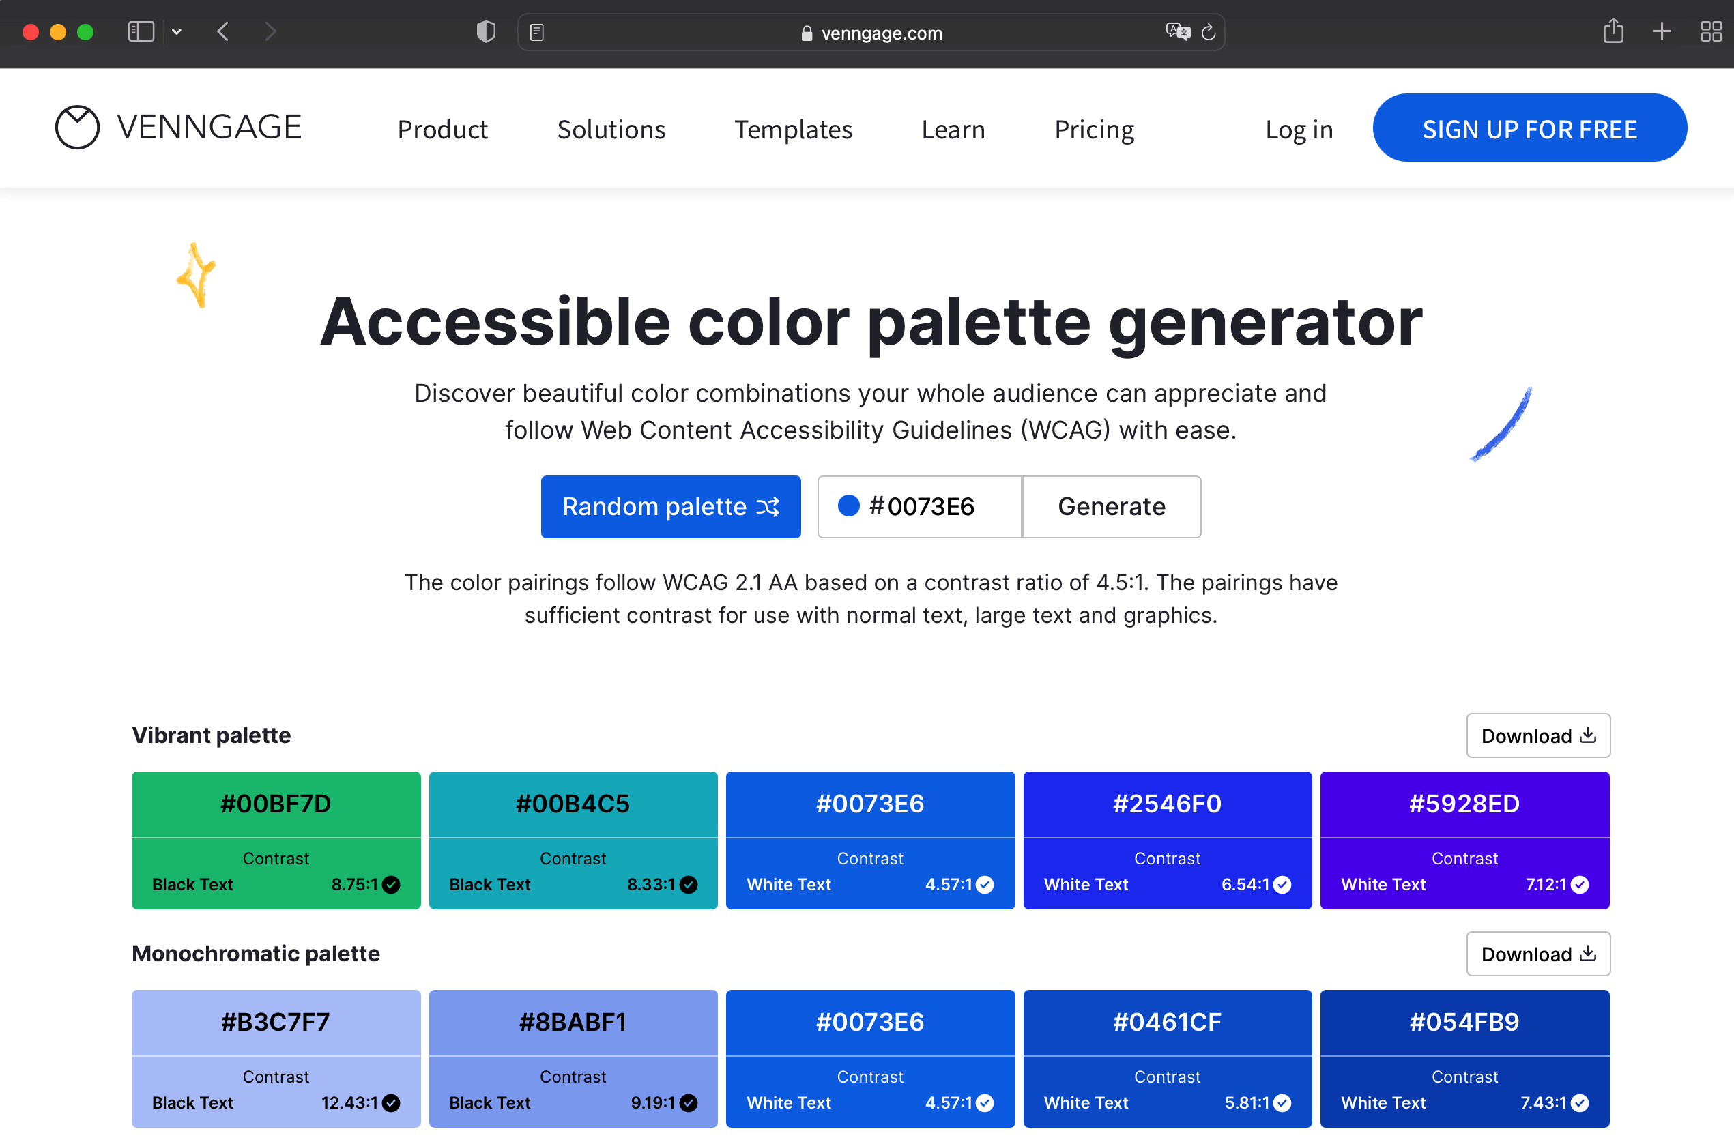Select the #0073E6 color swatch input field
Viewport: 1734px width, 1142px height.
[x=918, y=506]
